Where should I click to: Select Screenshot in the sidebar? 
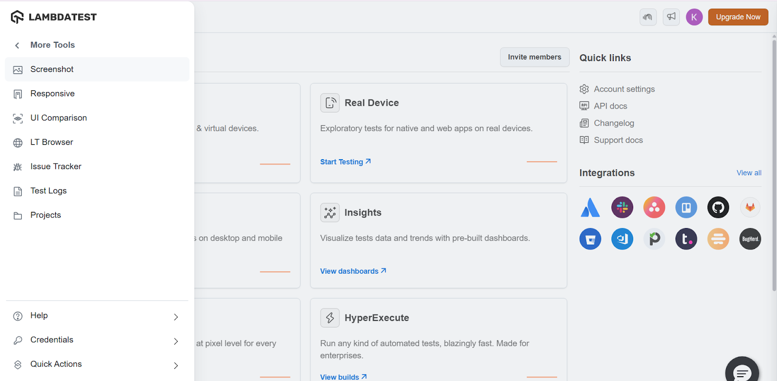52,69
